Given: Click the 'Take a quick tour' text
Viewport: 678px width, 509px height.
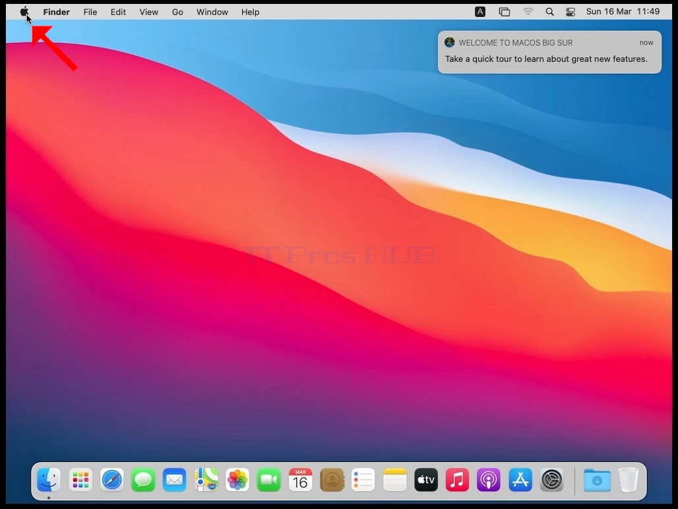Looking at the screenshot, I should click(x=546, y=59).
